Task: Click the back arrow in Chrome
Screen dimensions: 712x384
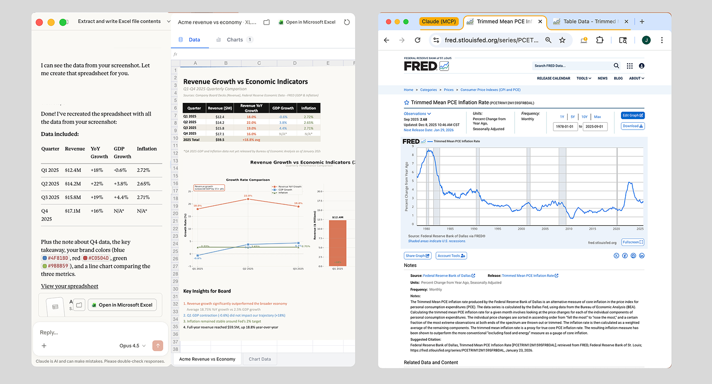Action: [387, 40]
